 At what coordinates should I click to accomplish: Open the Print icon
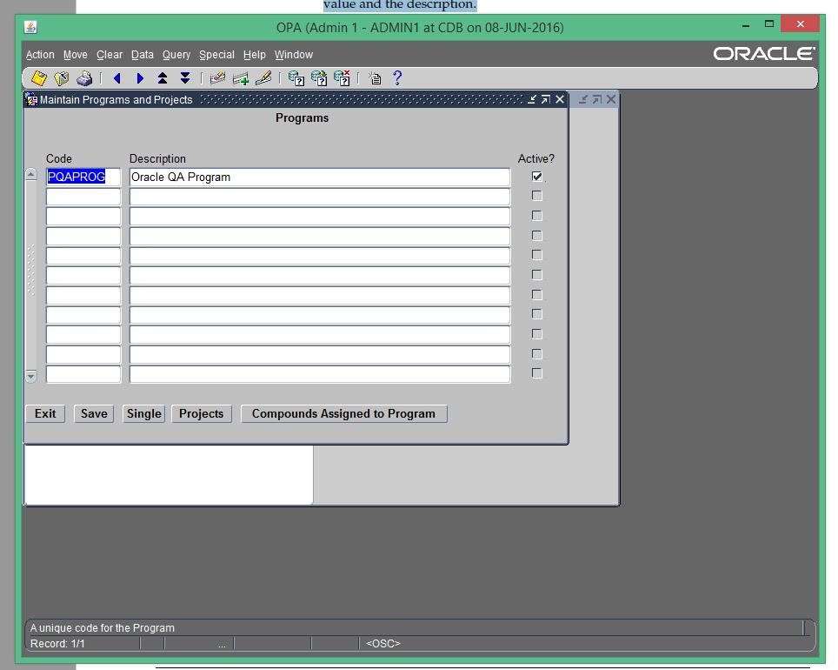tap(84, 77)
